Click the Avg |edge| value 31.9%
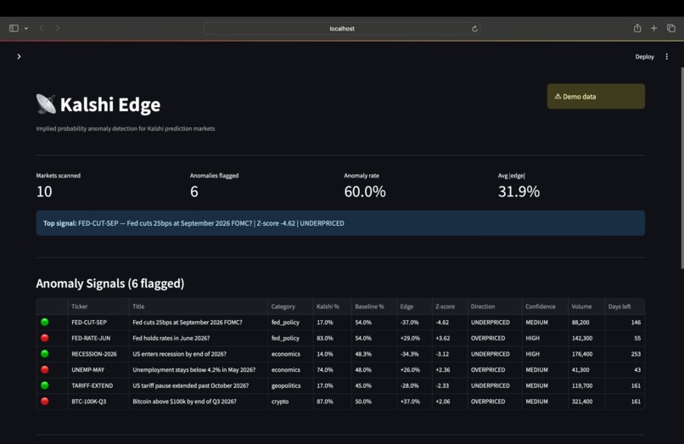 pyautogui.click(x=519, y=192)
